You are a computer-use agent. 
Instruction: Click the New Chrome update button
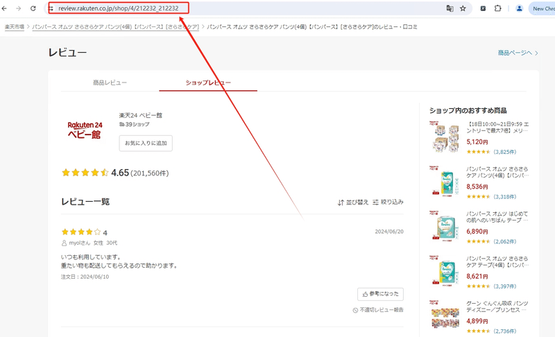543,8
